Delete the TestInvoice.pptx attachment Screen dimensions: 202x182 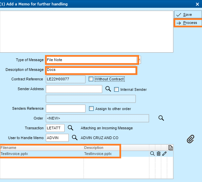[x=158, y=154]
